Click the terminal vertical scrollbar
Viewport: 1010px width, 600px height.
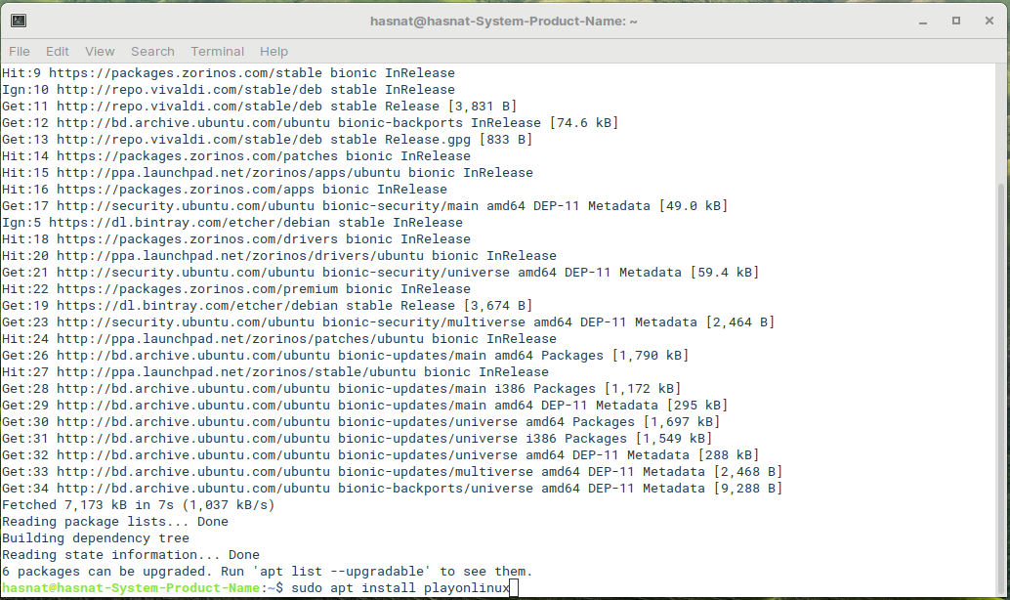click(x=1002, y=387)
